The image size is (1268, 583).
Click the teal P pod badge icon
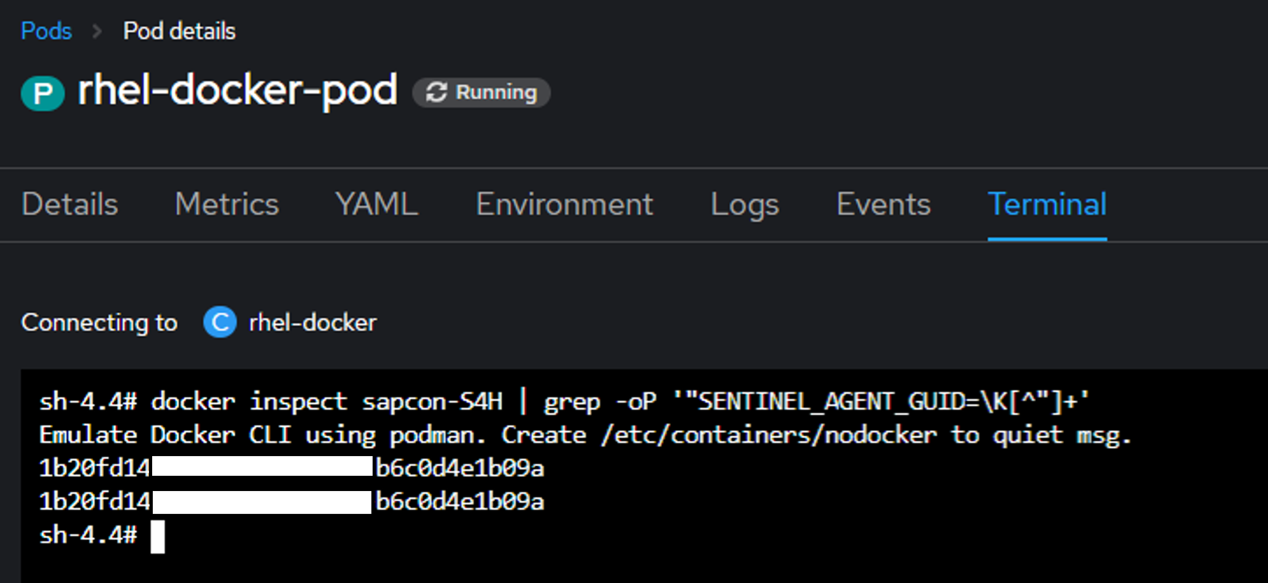[42, 93]
